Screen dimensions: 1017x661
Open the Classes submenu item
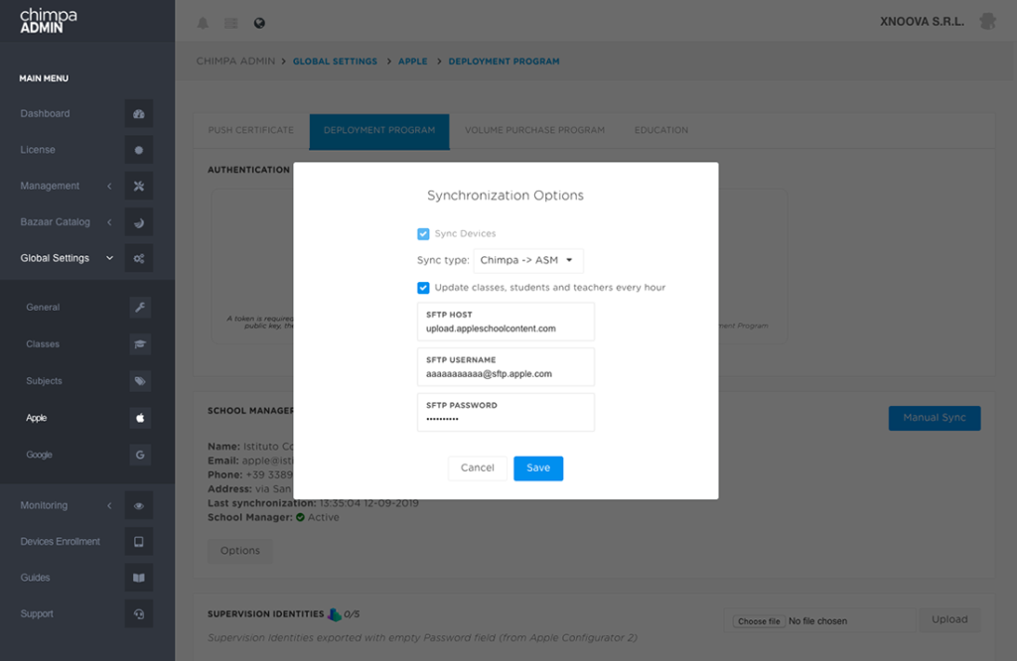(x=43, y=344)
